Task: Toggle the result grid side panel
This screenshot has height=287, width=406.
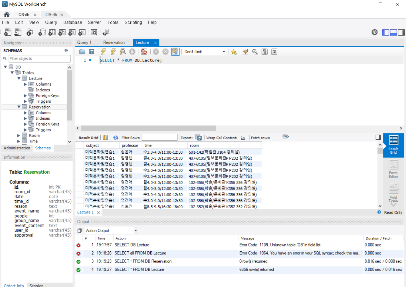Action: point(378,137)
